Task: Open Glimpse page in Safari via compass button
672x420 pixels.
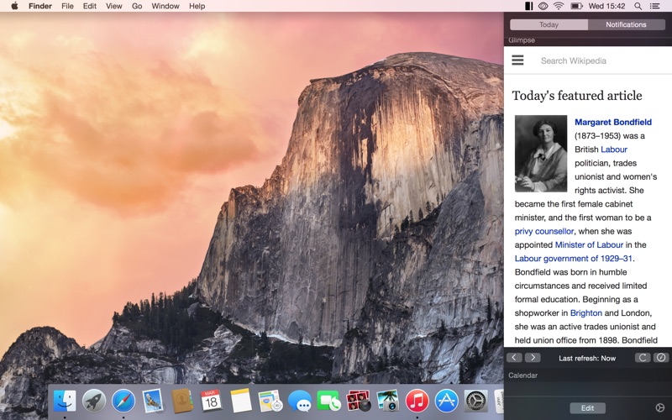Action: [x=661, y=358]
